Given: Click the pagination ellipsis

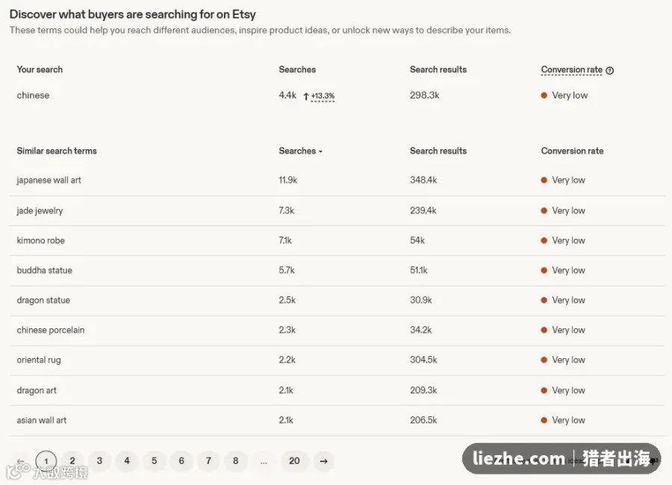Looking at the screenshot, I should [x=264, y=462].
